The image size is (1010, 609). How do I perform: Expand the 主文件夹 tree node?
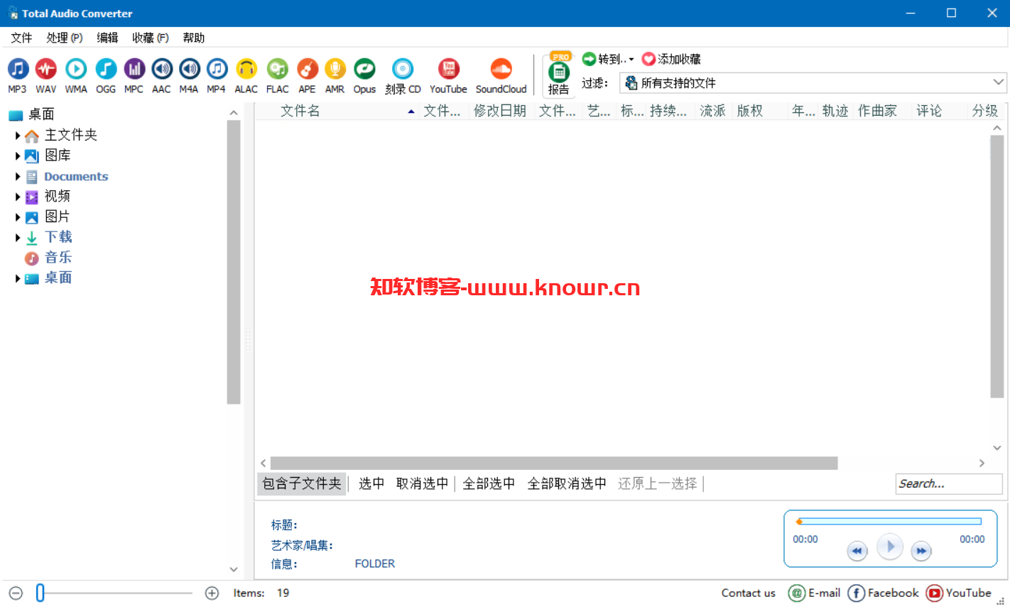point(18,136)
